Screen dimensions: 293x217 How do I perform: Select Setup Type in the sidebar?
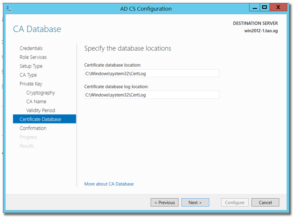[31, 66]
